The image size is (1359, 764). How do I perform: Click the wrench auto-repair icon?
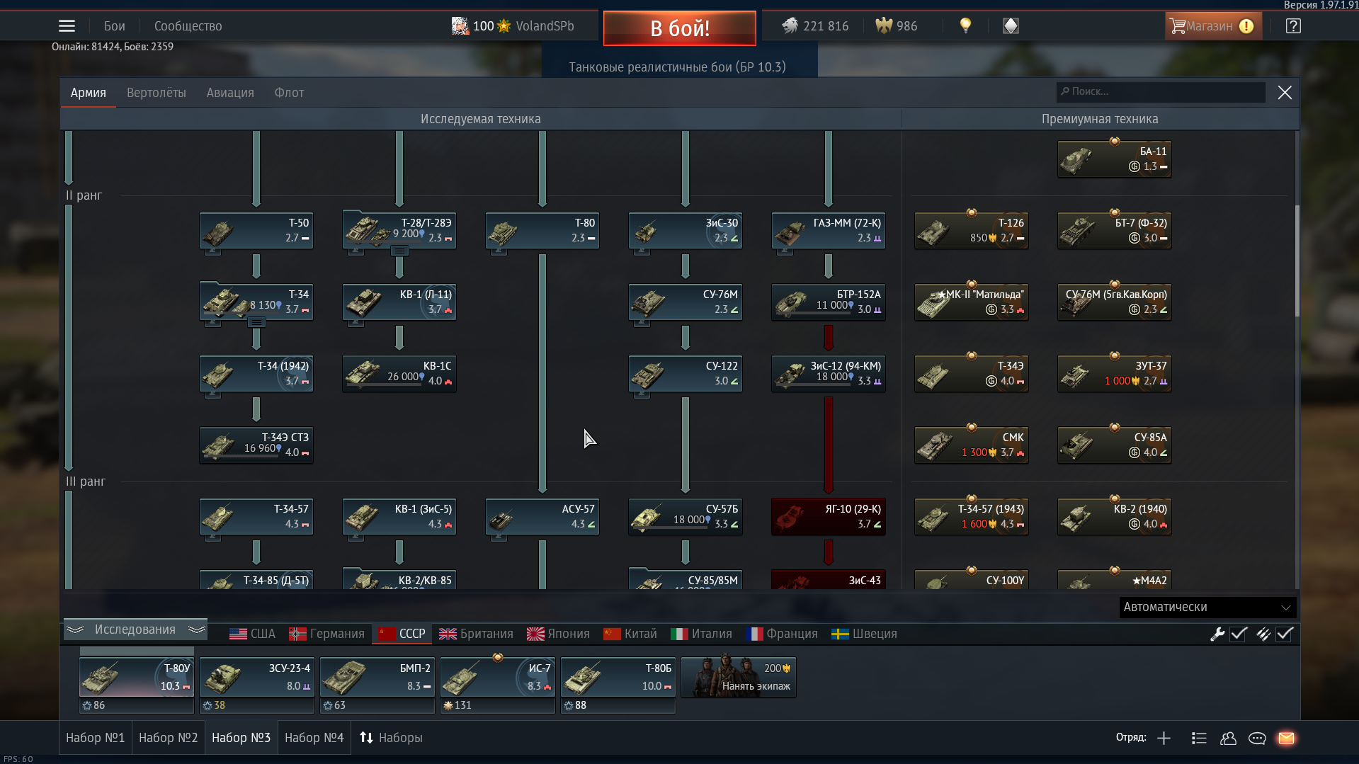(1217, 634)
